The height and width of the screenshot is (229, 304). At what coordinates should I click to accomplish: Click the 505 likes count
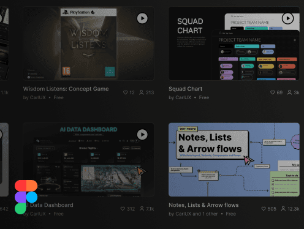point(272,209)
